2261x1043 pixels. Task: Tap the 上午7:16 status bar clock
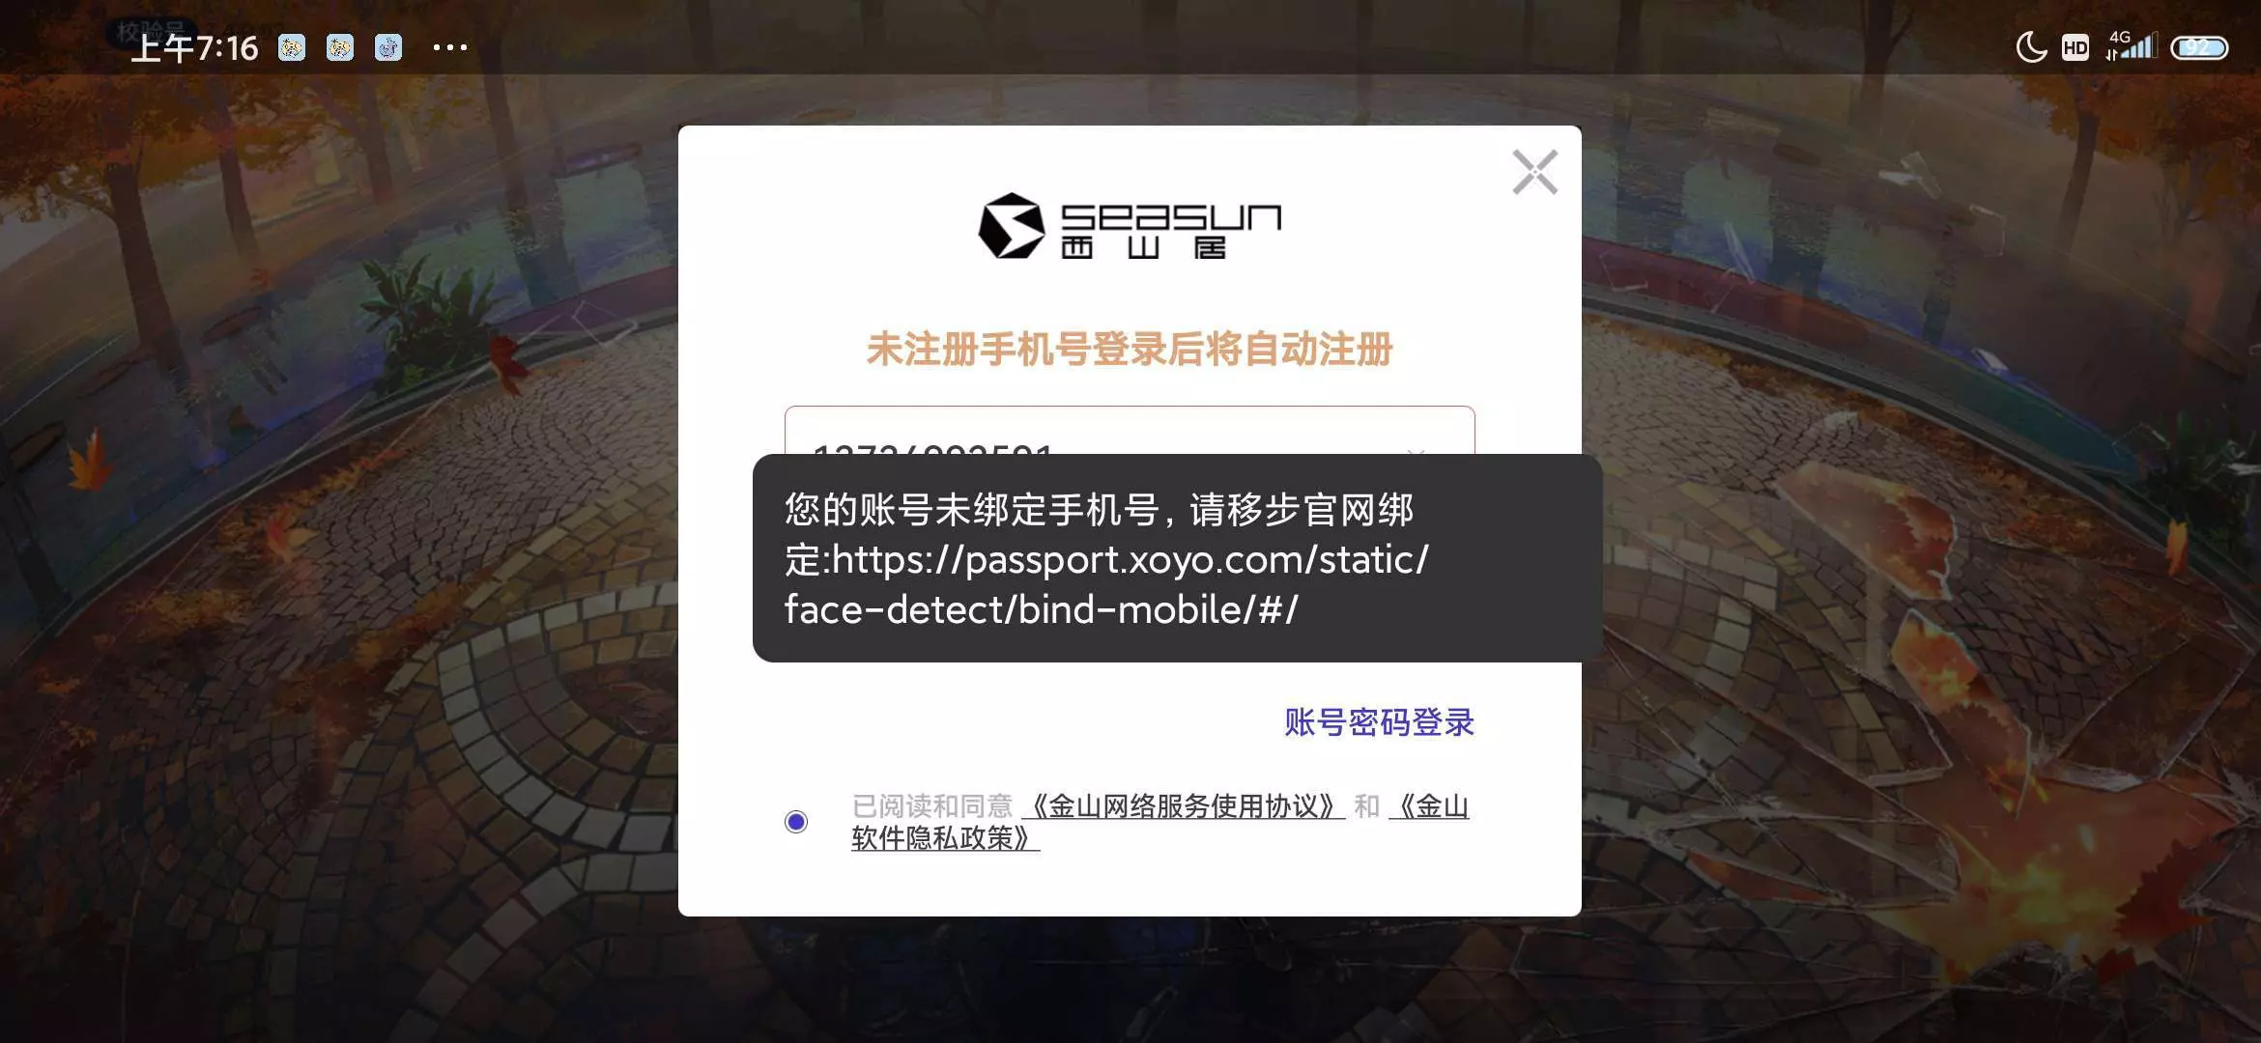194,48
